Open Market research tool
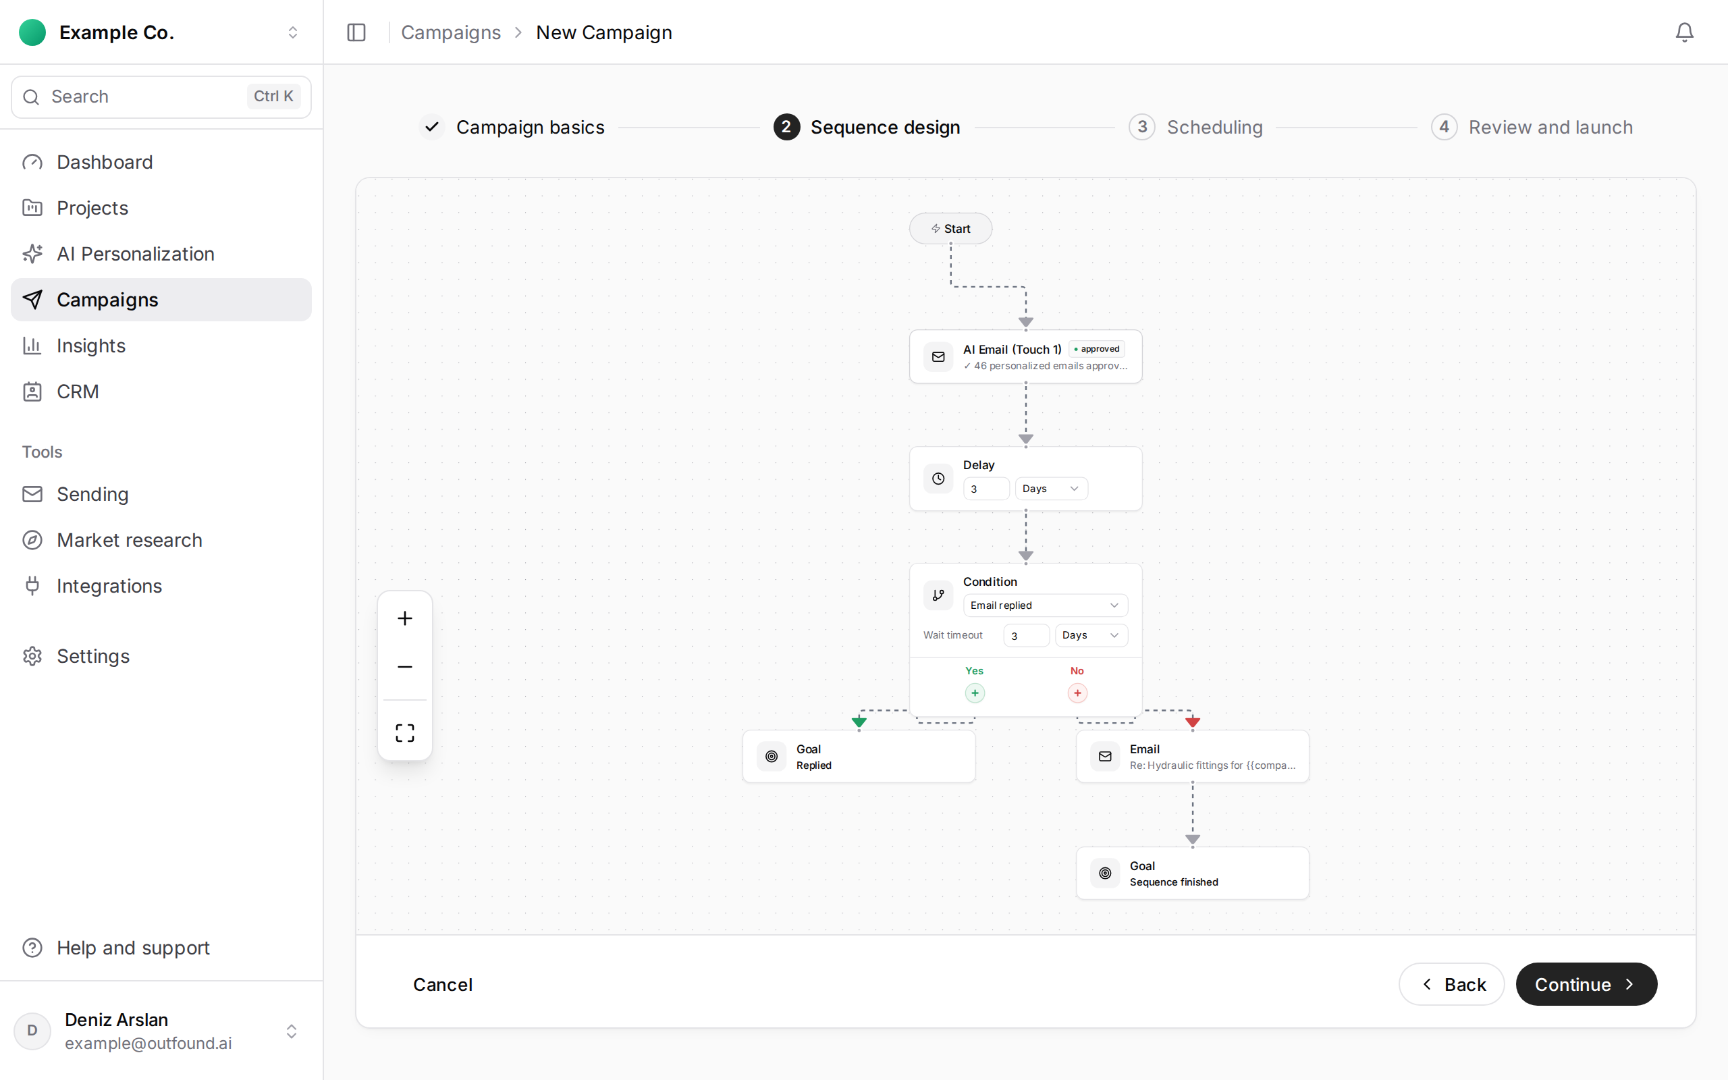The width and height of the screenshot is (1728, 1080). point(161,540)
